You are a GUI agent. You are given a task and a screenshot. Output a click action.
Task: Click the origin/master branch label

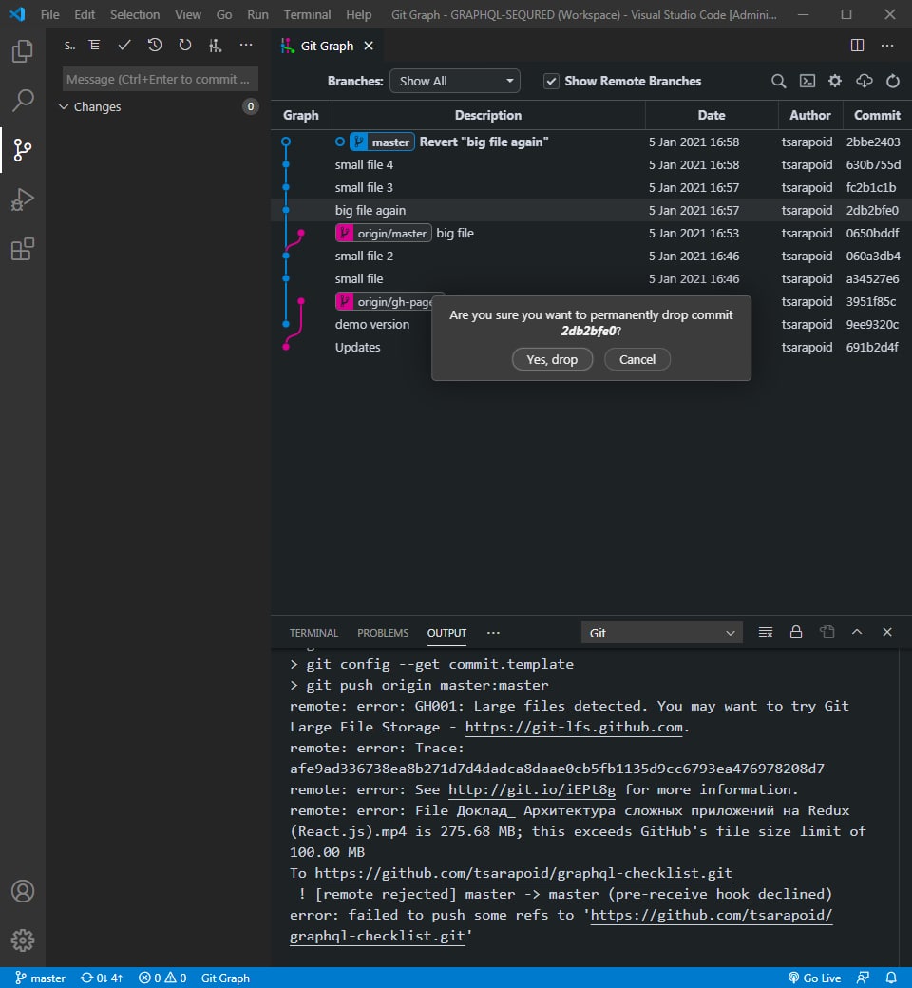pos(384,233)
